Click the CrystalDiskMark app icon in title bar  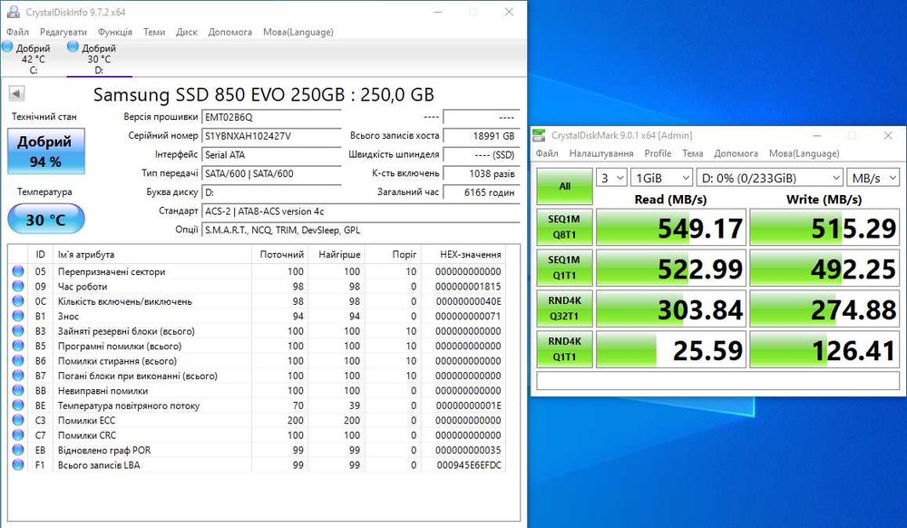tap(539, 135)
